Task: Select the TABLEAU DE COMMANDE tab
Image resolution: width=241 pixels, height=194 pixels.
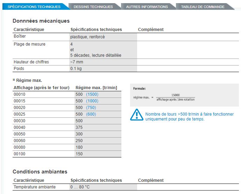Action: click(203, 7)
